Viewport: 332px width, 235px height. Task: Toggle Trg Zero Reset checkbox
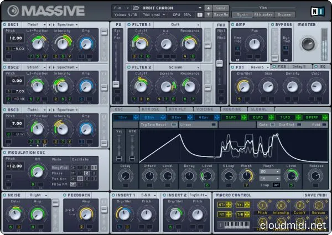point(174,124)
